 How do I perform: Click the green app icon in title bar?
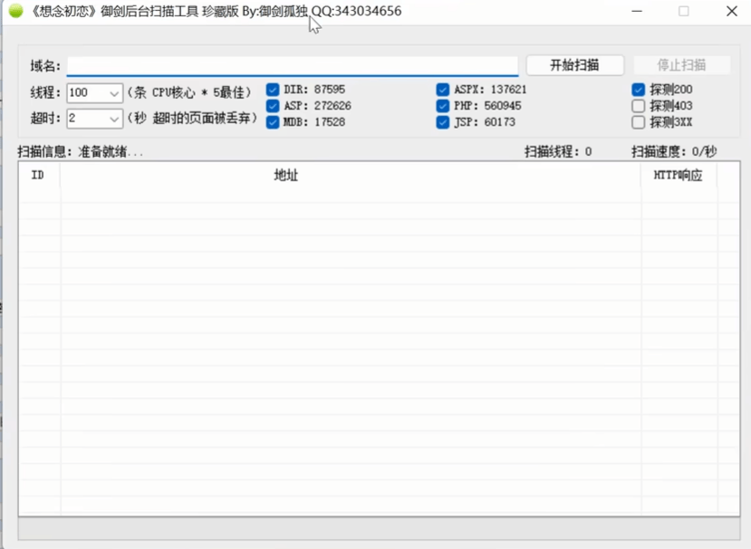[x=15, y=11]
